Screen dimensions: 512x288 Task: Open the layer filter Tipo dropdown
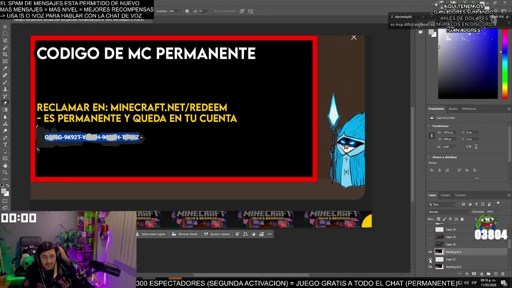click(x=442, y=204)
